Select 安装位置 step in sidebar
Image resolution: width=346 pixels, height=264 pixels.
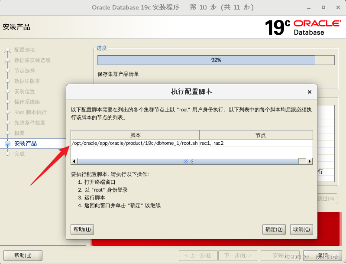pyautogui.click(x=25, y=91)
